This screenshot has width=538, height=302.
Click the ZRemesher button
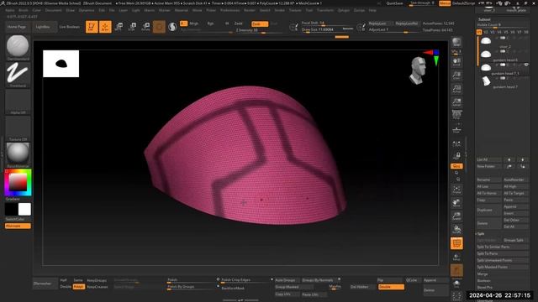pos(45,284)
